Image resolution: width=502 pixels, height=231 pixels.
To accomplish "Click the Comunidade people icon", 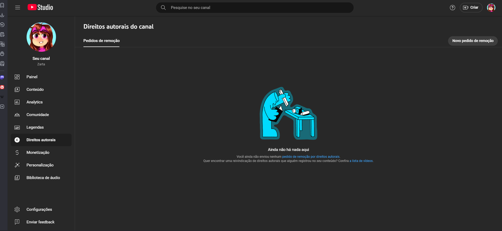I will tap(17, 115).
